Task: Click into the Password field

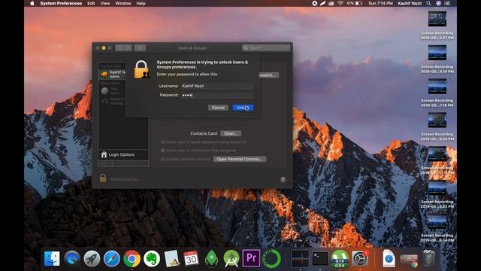Action: (x=217, y=96)
